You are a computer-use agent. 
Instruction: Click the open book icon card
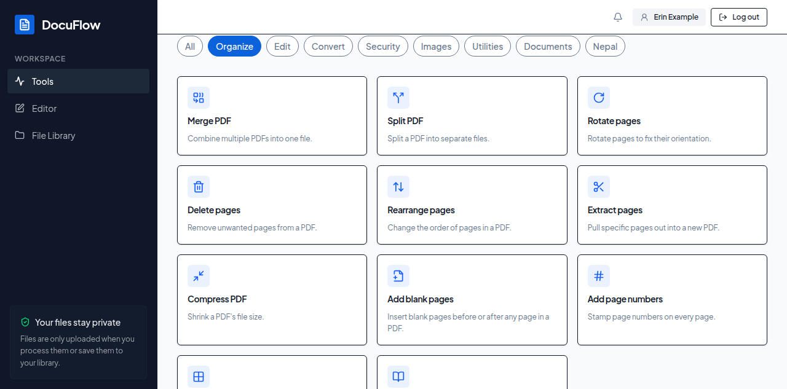point(398,377)
